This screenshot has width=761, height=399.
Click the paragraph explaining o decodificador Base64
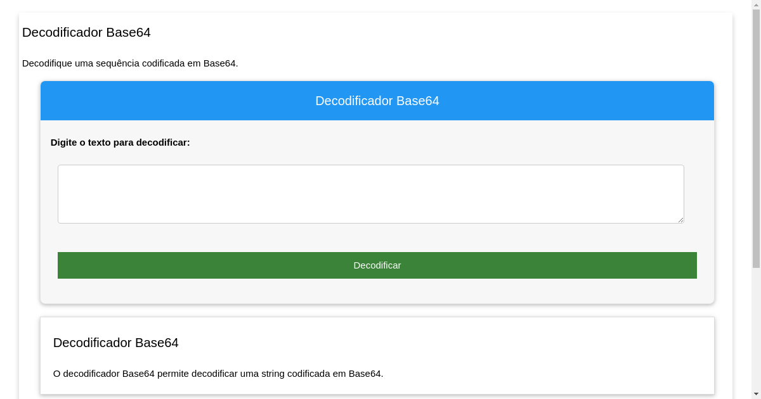tap(218, 374)
